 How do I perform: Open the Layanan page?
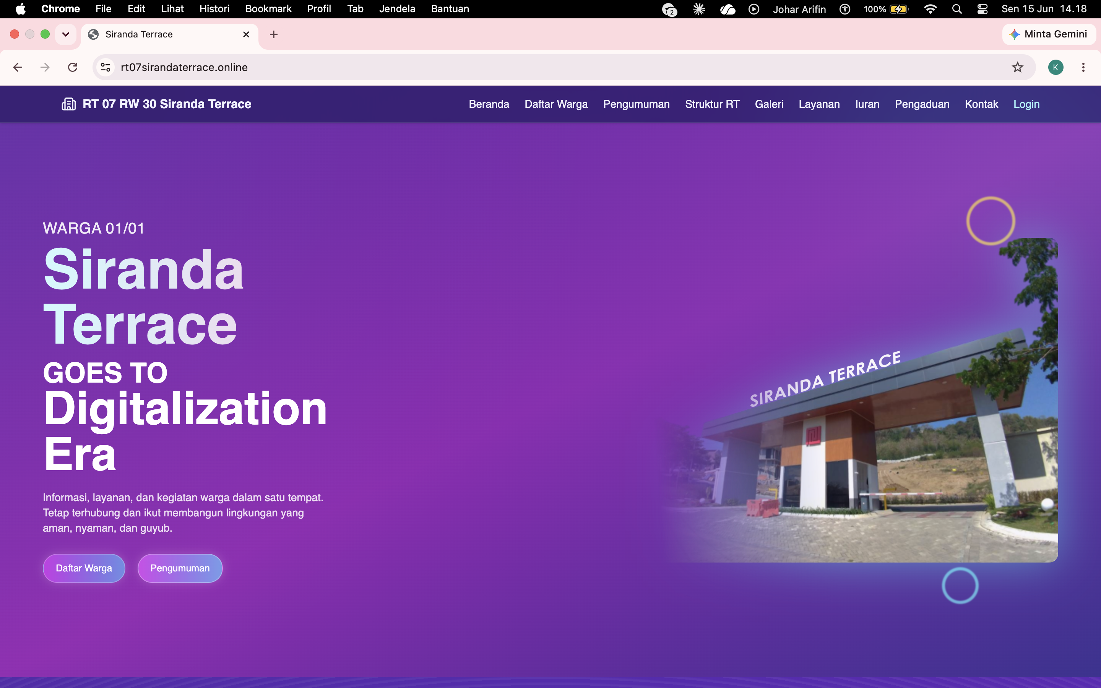pyautogui.click(x=819, y=104)
